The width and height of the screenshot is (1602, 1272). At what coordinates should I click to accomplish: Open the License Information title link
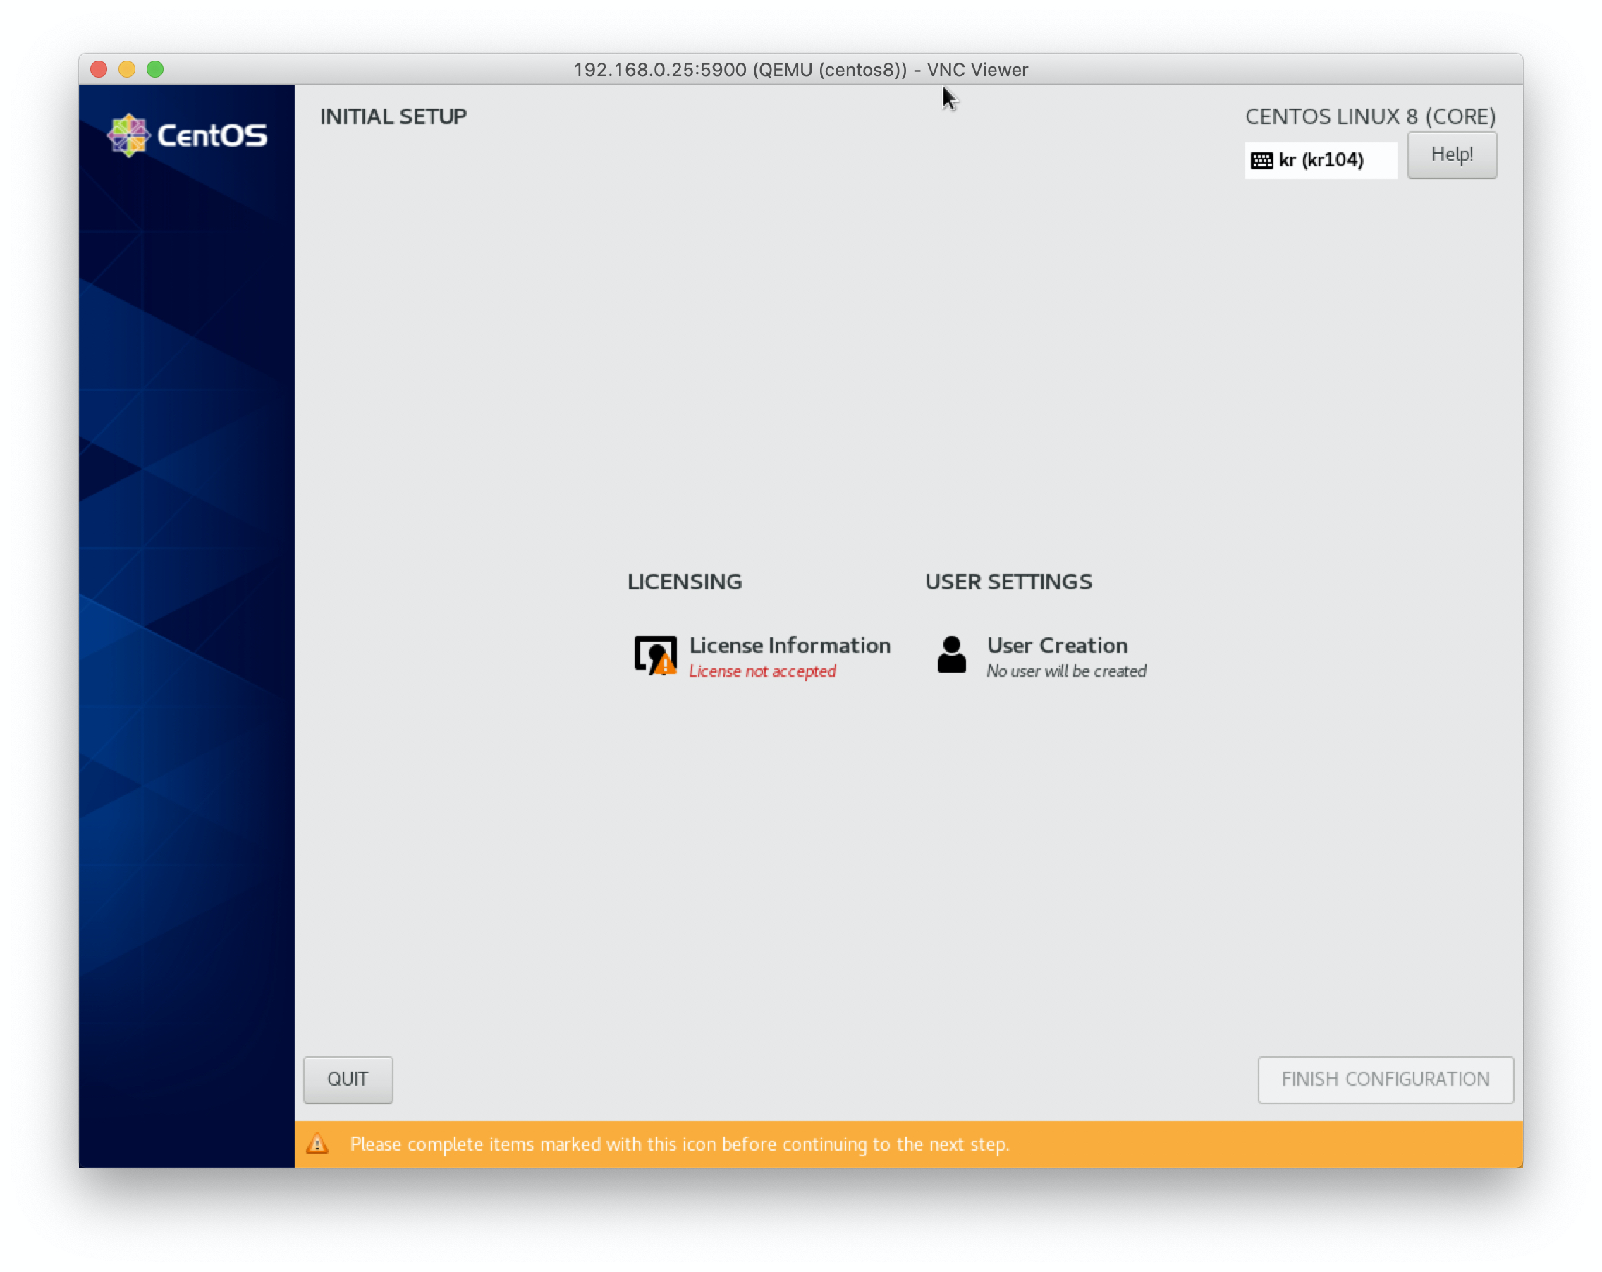(789, 645)
